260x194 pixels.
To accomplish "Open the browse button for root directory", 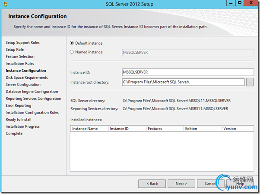I will pos(250,82).
